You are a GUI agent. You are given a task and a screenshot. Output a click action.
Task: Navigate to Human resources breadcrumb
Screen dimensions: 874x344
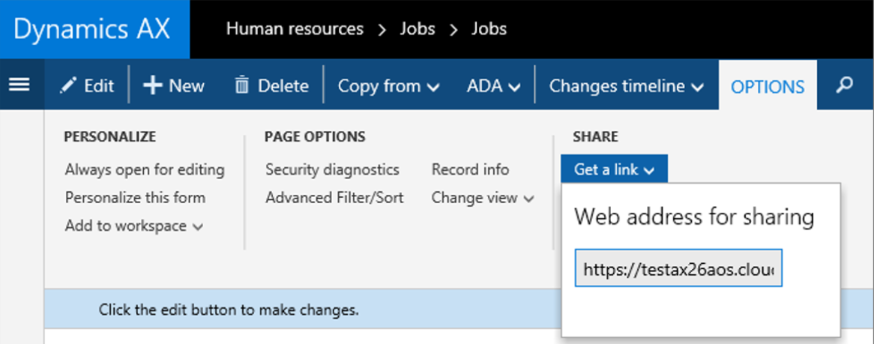295,29
